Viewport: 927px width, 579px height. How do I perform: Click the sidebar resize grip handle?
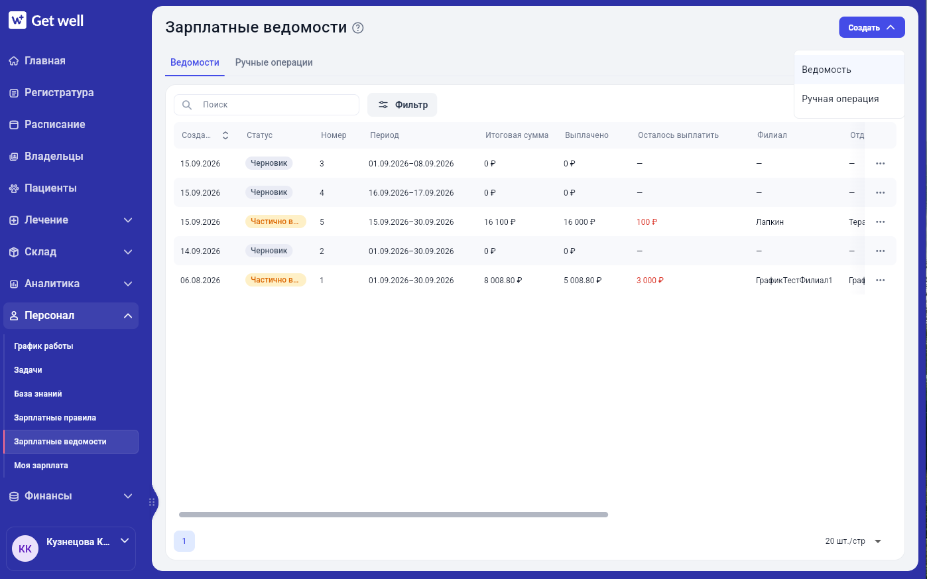pos(152,502)
